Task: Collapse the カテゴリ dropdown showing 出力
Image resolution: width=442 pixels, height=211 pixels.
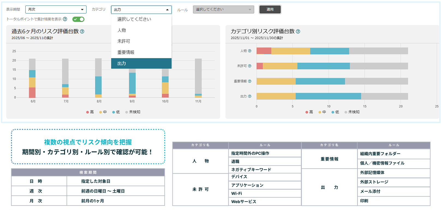Action: tap(141, 10)
